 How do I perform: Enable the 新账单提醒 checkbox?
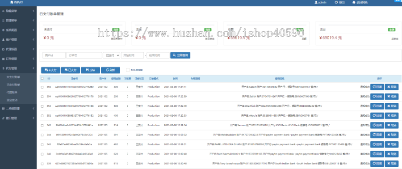click(128, 70)
